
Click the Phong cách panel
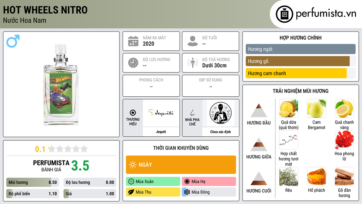pyautogui.click(x=151, y=86)
